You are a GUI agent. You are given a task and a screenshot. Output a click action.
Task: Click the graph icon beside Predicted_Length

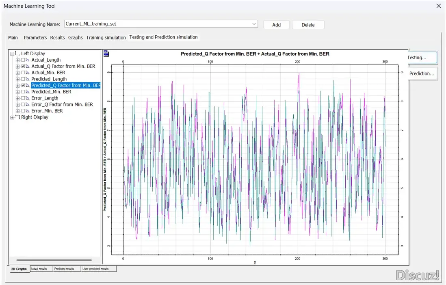coord(28,79)
